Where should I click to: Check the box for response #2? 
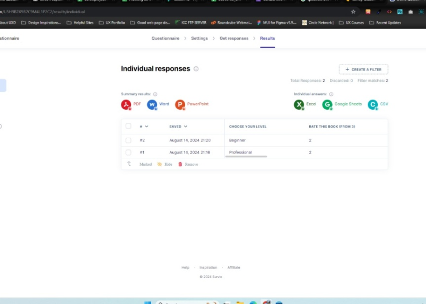pyautogui.click(x=128, y=140)
